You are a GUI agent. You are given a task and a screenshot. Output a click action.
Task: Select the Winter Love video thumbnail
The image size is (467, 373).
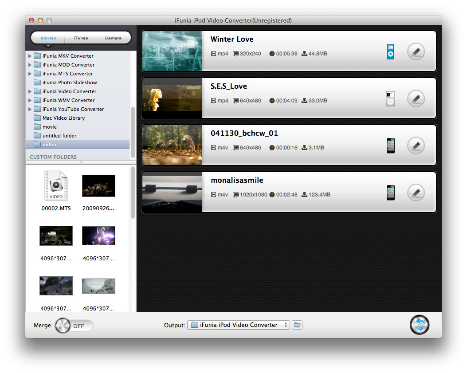(x=172, y=51)
